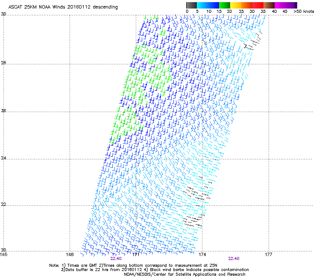Click the purple 22:40 time left of 171
This screenshot has height=277, width=316.
point(116,259)
